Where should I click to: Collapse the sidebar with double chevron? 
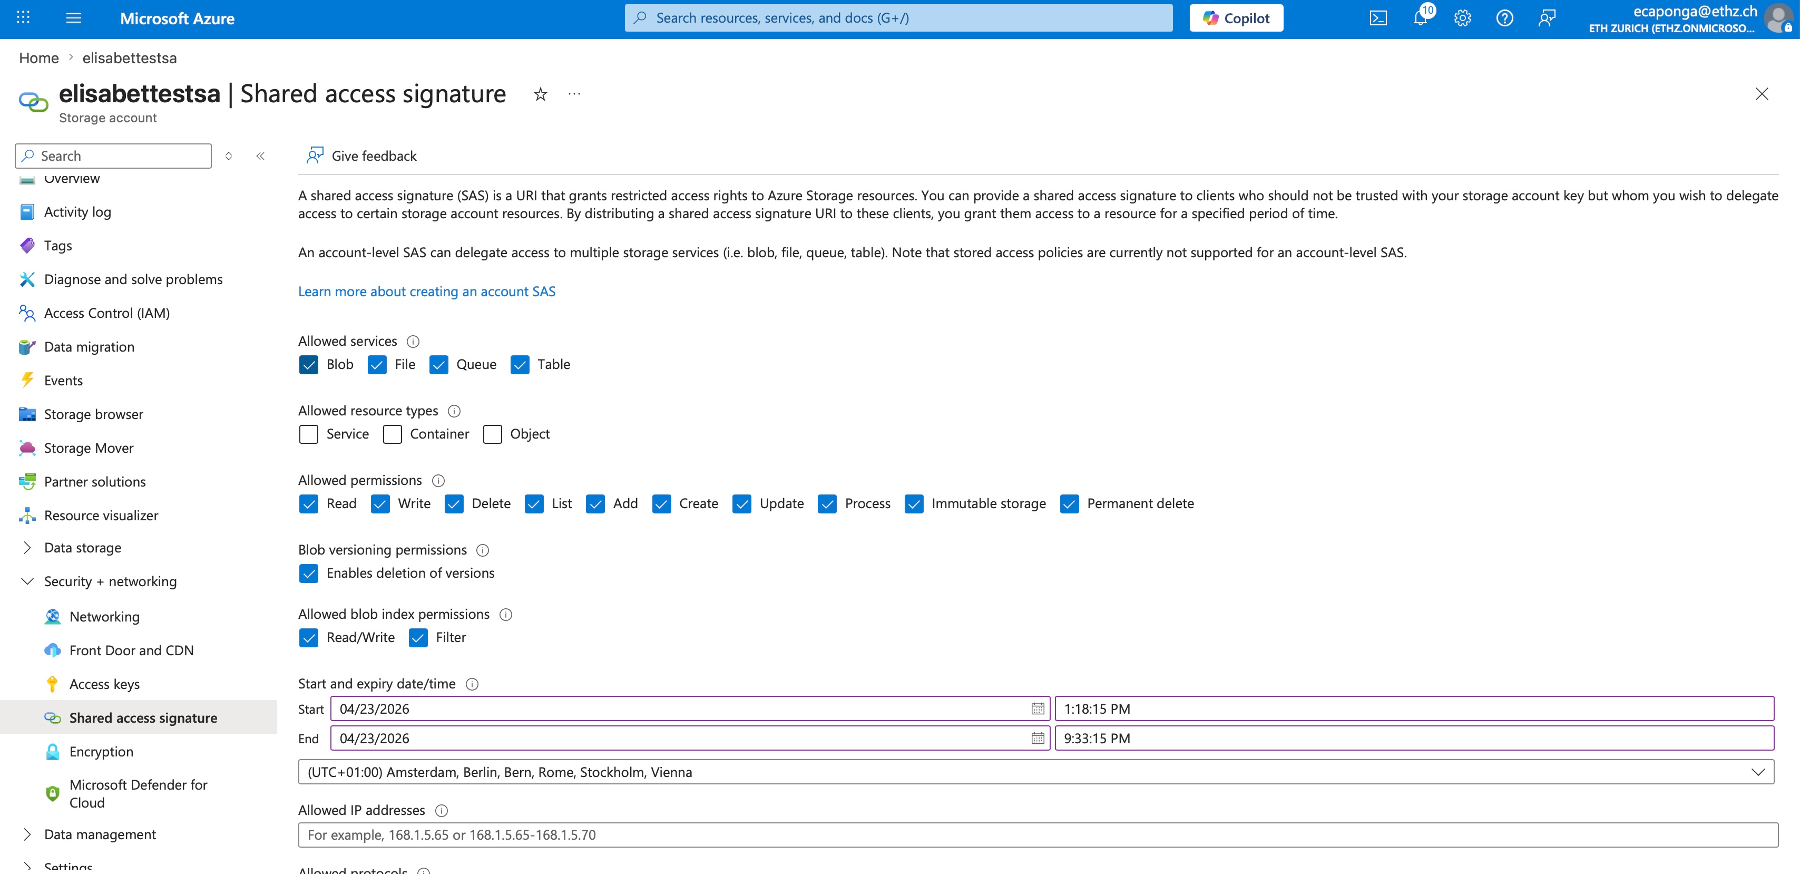pos(260,156)
